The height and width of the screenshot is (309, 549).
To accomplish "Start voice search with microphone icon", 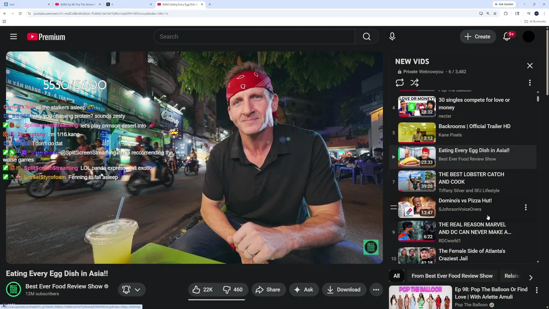I will click(x=392, y=36).
